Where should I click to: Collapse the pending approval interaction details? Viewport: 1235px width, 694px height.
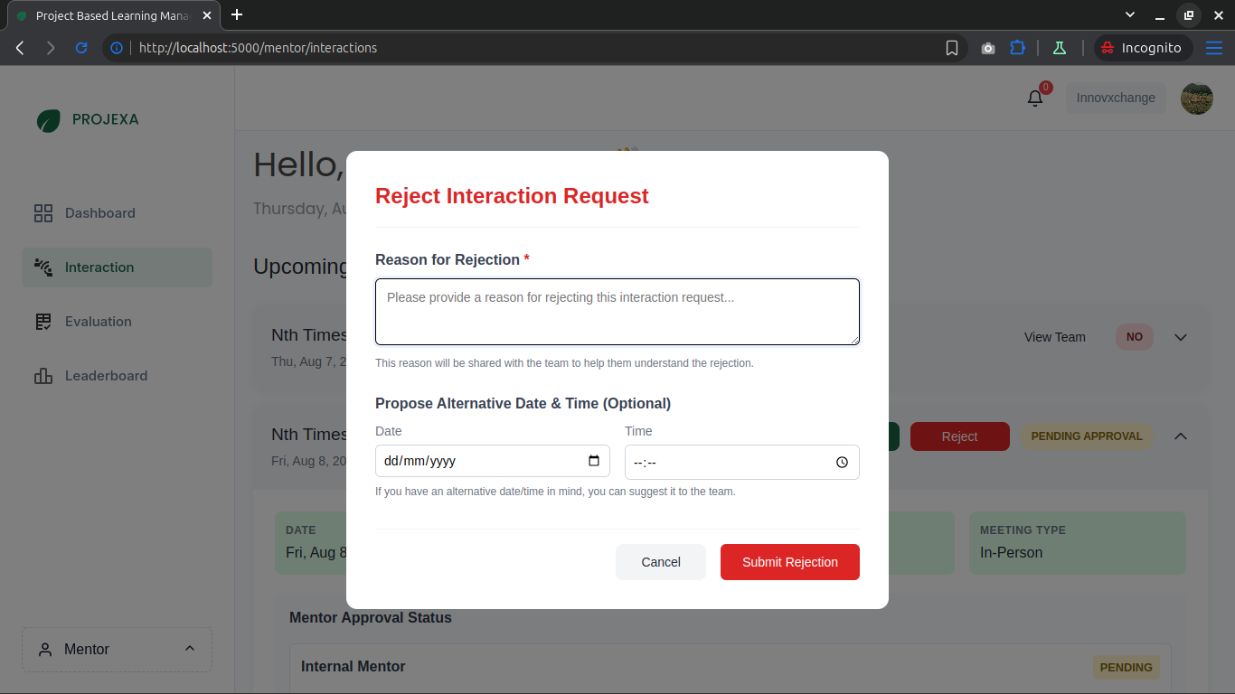point(1181,436)
